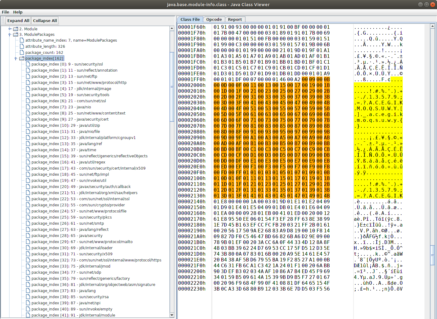This screenshot has width=437, height=319.
Task: Click file icon beside attribute_length: 326
Action: pyautogui.click(x=22, y=46)
